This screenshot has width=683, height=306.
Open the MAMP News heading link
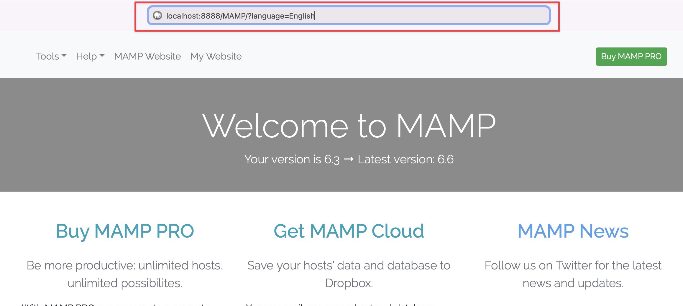tap(573, 231)
